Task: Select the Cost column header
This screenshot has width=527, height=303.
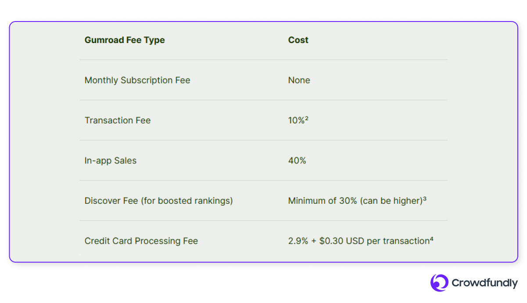Action: 298,40
